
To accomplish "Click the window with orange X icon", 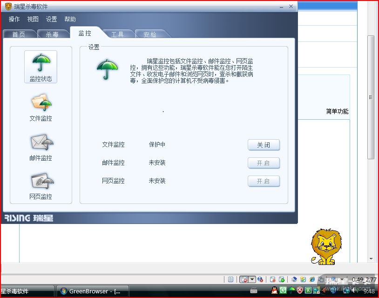I will (x=273, y=279).
